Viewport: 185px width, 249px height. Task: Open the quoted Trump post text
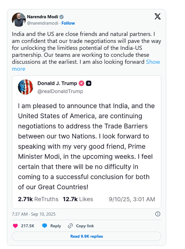86,146
